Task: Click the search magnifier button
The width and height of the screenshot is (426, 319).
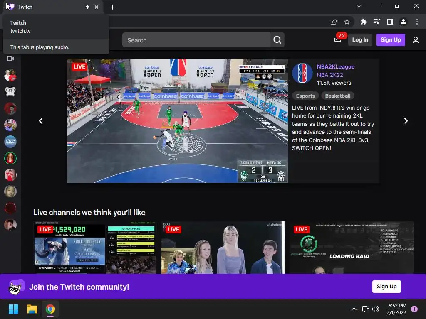Action: pos(277,40)
